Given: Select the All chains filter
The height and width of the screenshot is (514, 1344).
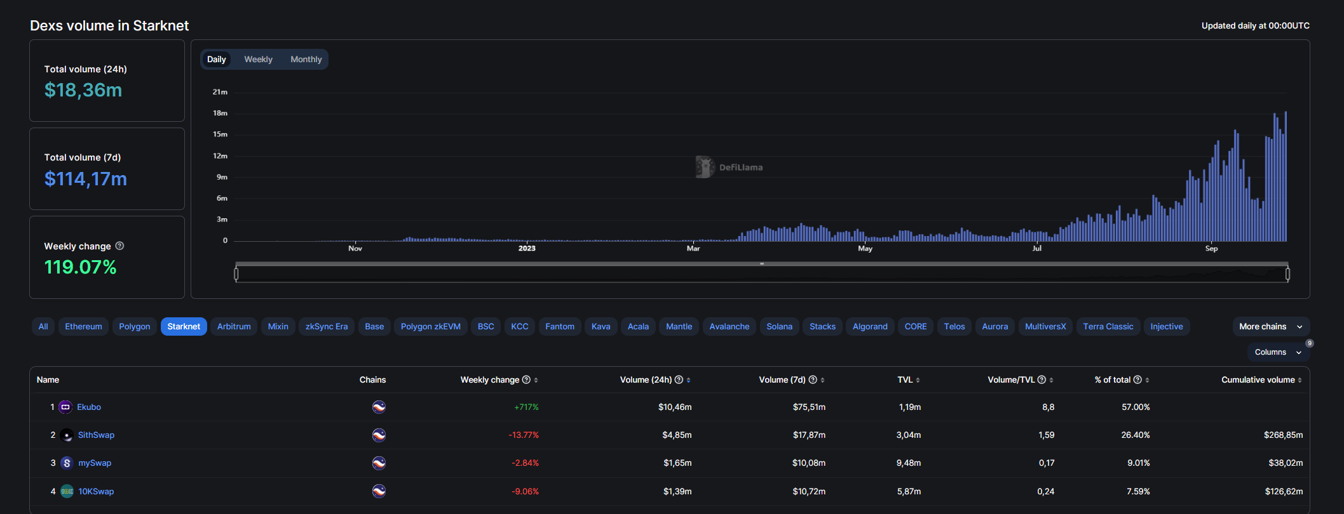Looking at the screenshot, I should pyautogui.click(x=43, y=326).
